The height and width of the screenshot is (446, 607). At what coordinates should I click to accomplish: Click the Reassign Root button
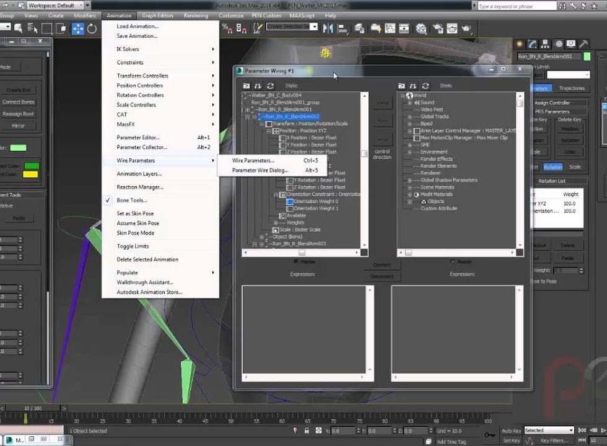tap(18, 114)
